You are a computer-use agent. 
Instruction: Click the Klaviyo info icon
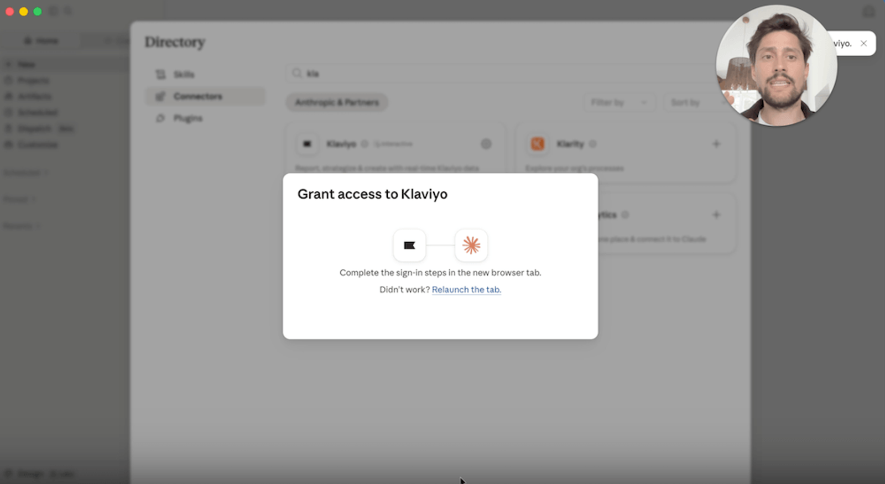tap(365, 144)
